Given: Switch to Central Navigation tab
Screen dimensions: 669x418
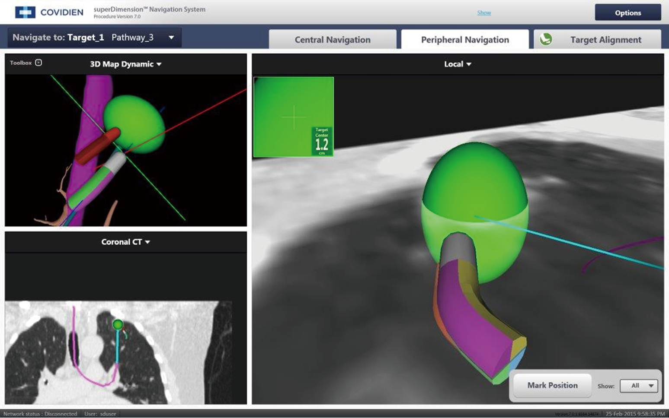Looking at the screenshot, I should pos(332,40).
